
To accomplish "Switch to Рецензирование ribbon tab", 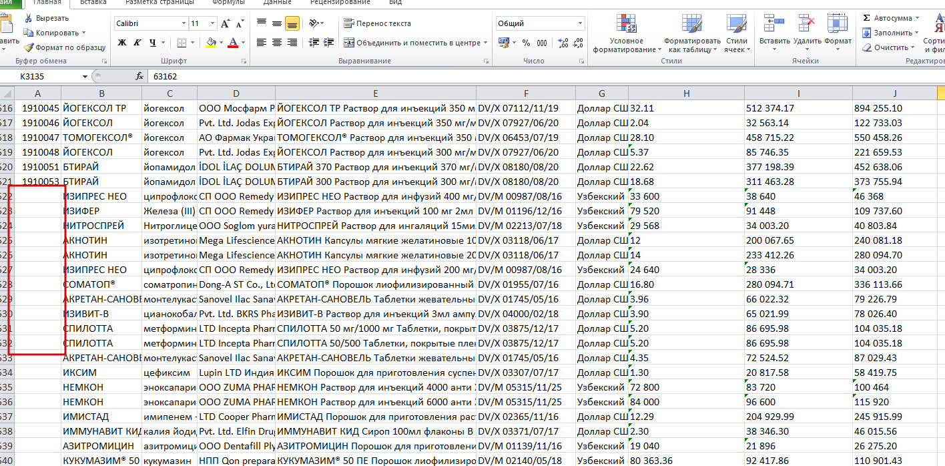I will click(x=340, y=3).
